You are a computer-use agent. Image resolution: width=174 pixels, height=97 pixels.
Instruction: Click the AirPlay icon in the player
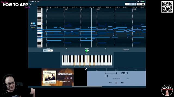tap(128, 78)
